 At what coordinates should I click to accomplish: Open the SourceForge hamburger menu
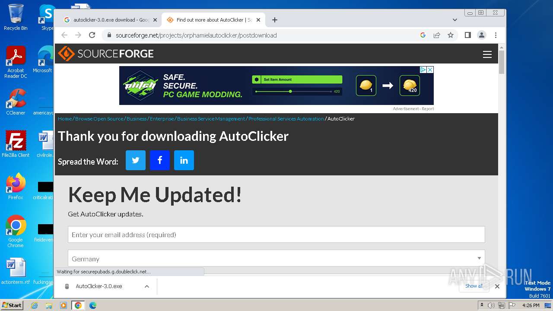tap(487, 54)
